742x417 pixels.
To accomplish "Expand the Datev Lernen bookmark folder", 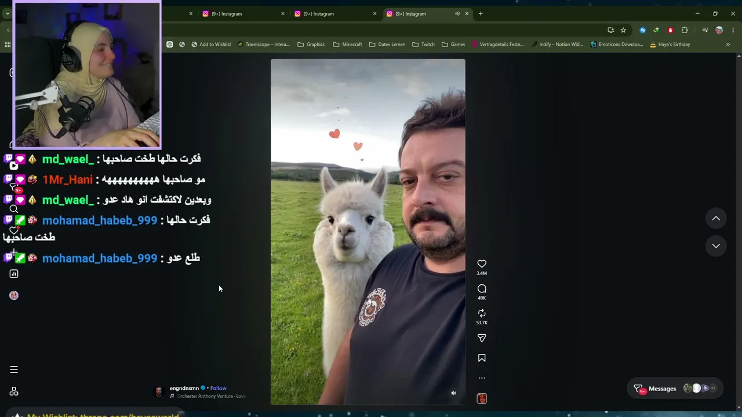I will (387, 44).
